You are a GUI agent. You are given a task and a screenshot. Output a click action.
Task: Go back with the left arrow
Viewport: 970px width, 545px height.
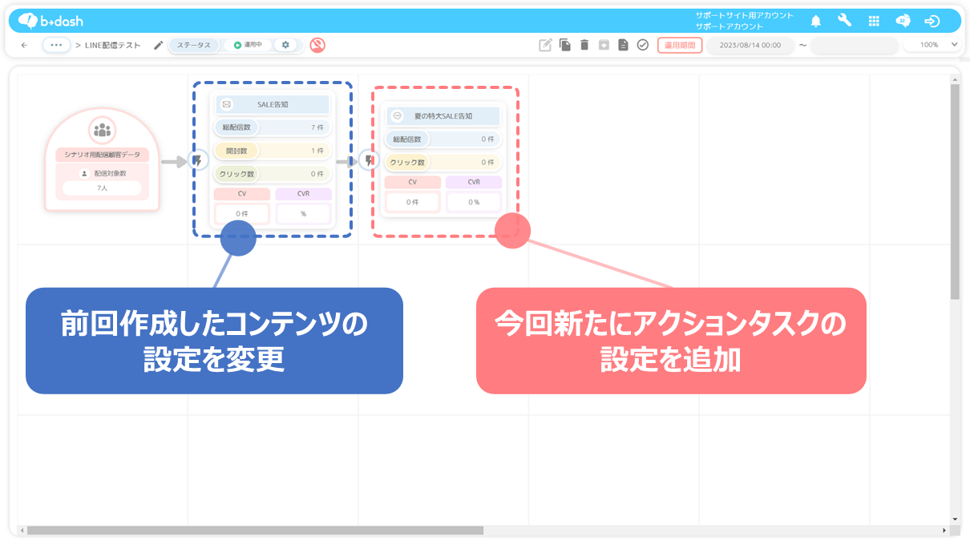coord(24,45)
